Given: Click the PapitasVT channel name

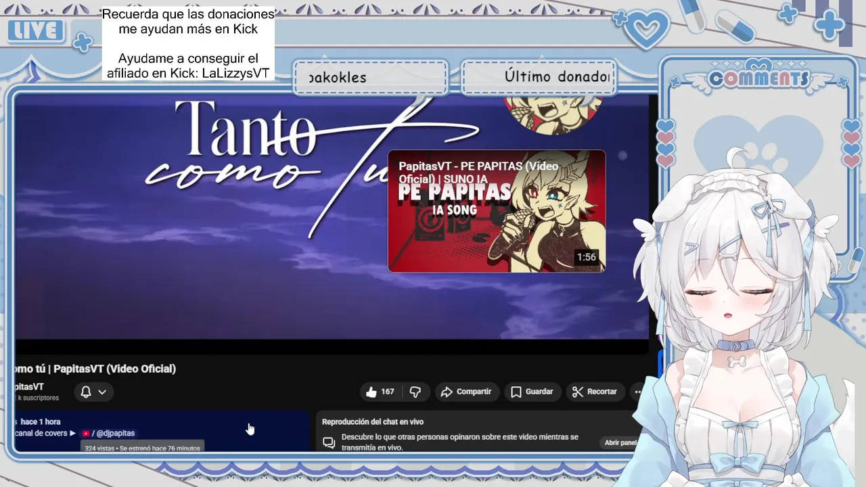Looking at the screenshot, I should [29, 386].
